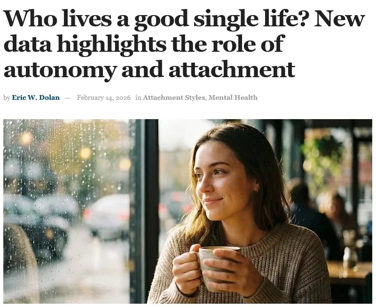Image resolution: width=376 pixels, height=307 pixels.
Task: Click the "in" label before the categories
Action: pyautogui.click(x=138, y=97)
